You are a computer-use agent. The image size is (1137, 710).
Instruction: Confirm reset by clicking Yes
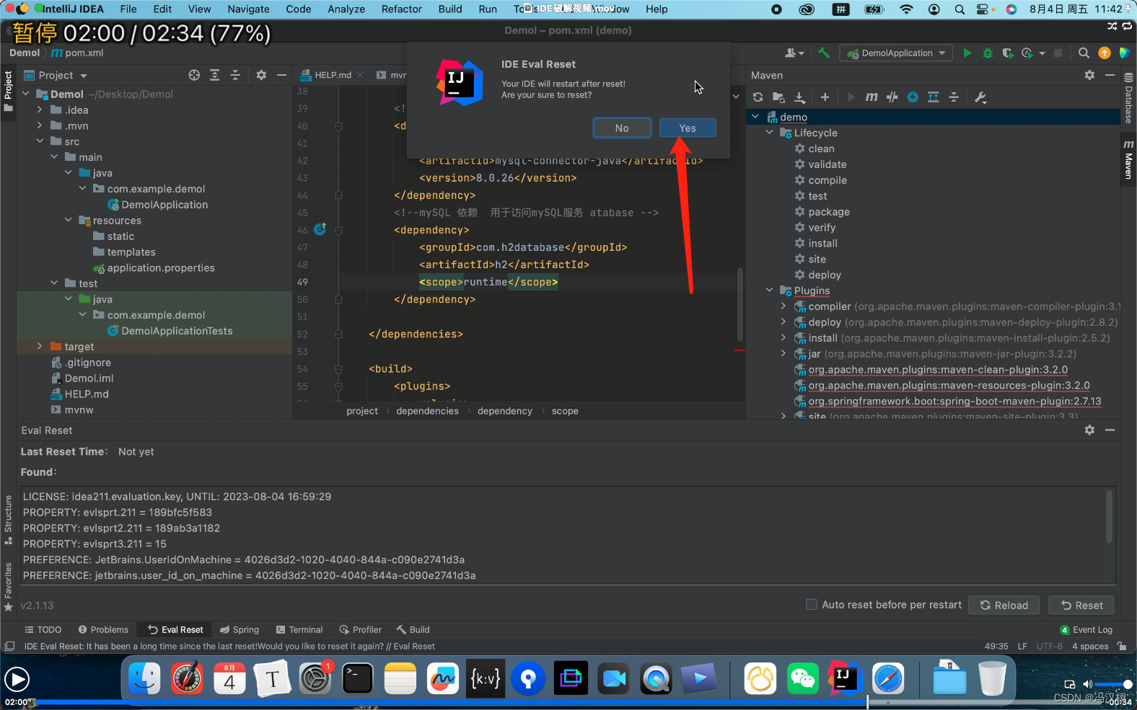[x=688, y=128]
